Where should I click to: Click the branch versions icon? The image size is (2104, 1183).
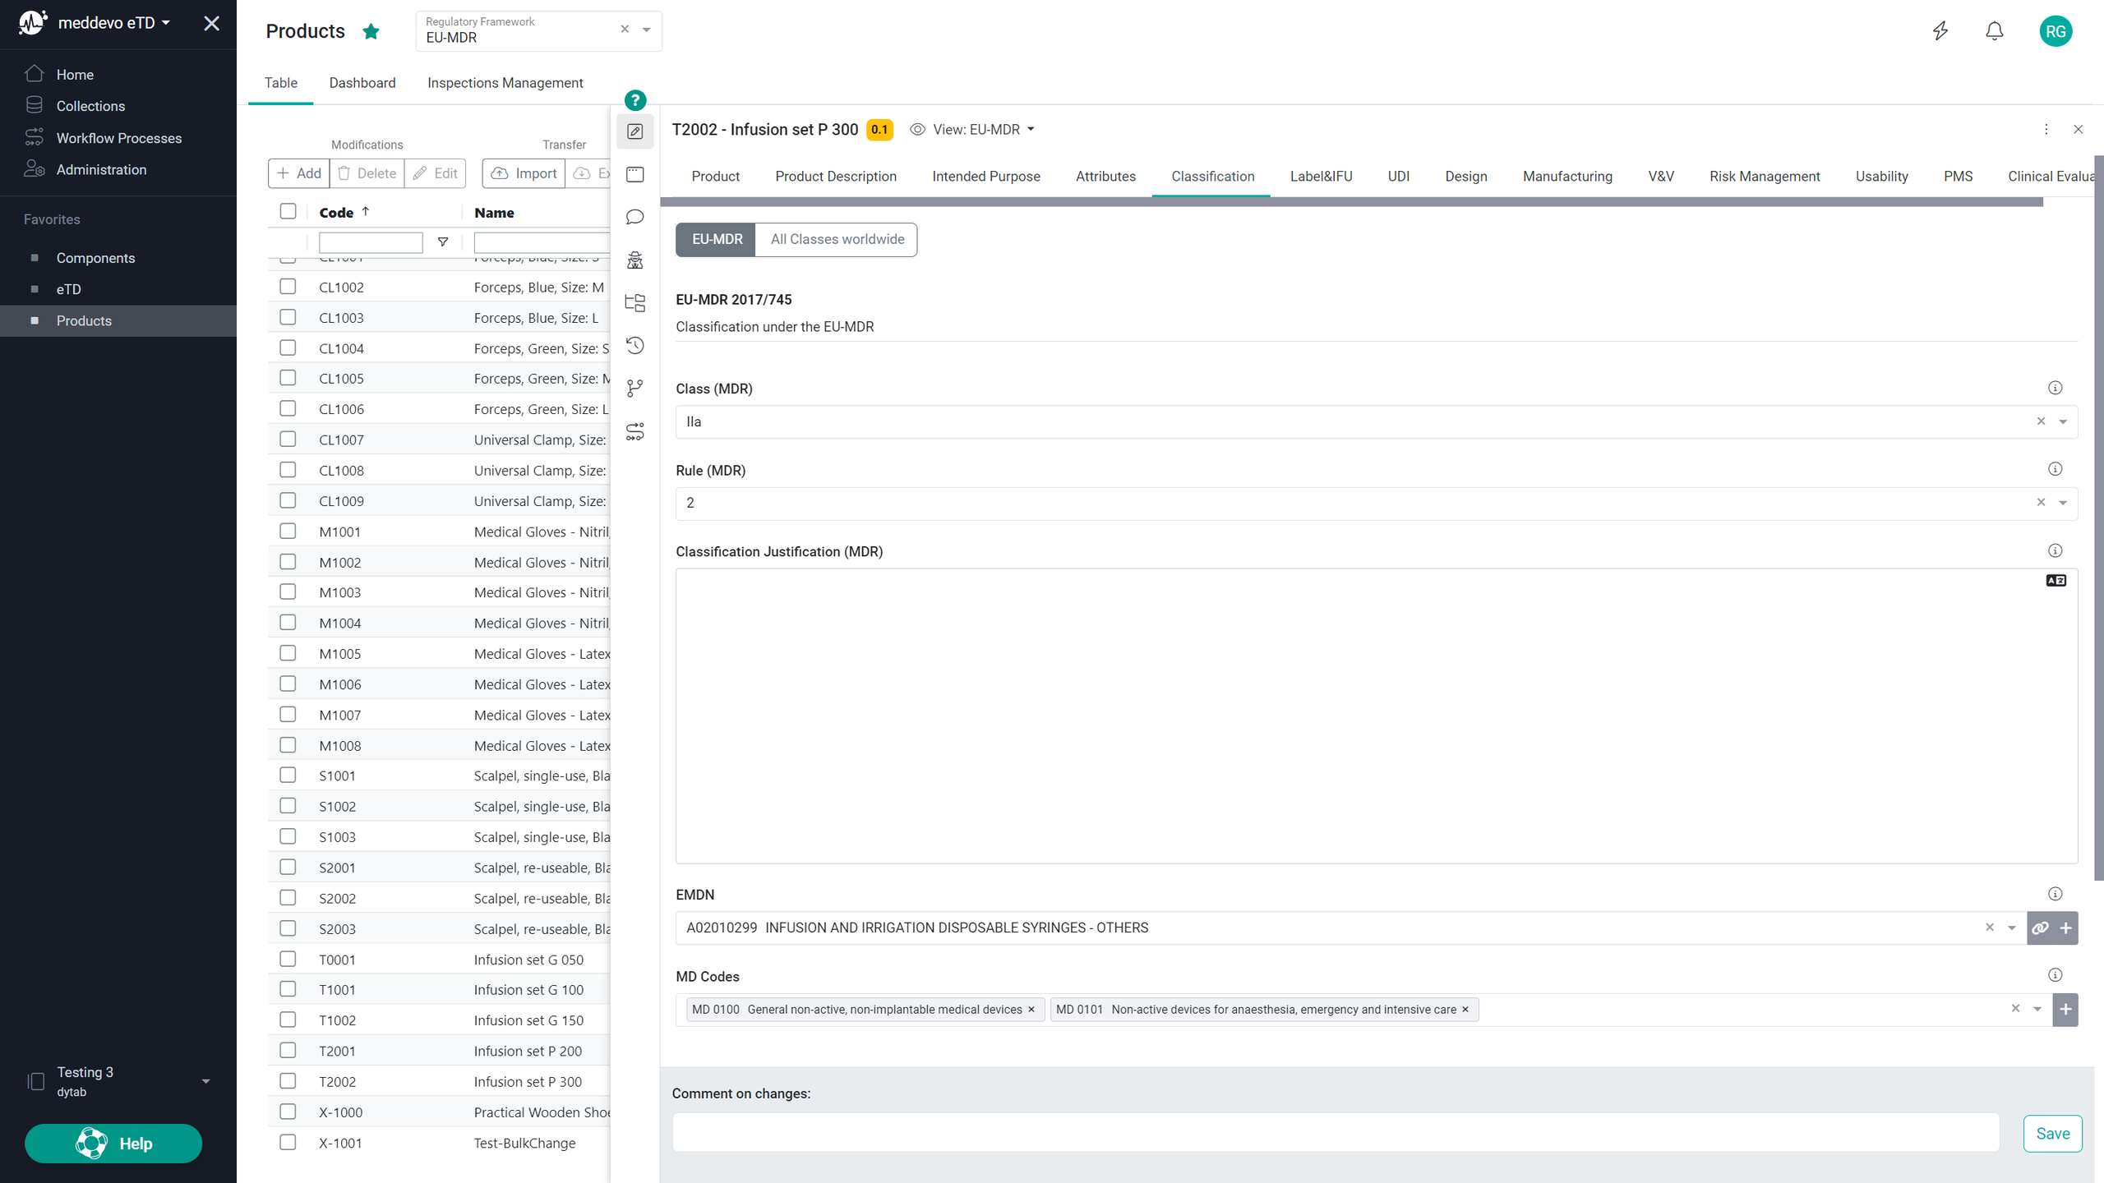coord(634,388)
